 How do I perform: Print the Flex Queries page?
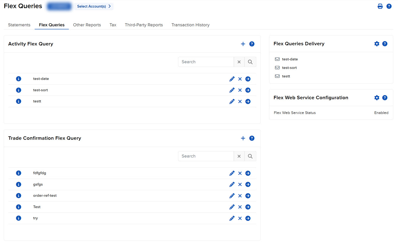380,6
